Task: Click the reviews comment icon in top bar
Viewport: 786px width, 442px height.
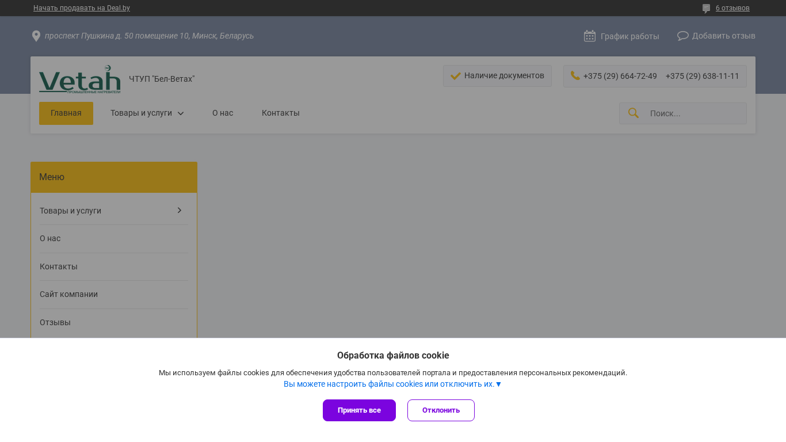Action: pyautogui.click(x=706, y=9)
